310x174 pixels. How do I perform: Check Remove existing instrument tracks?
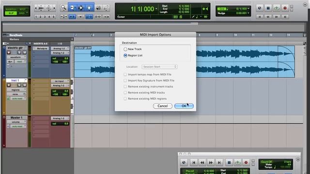(125, 87)
